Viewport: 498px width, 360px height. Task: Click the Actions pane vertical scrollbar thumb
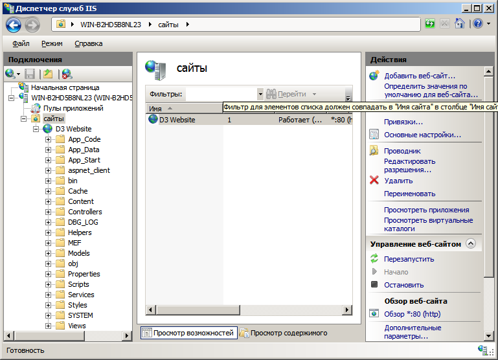[488, 177]
